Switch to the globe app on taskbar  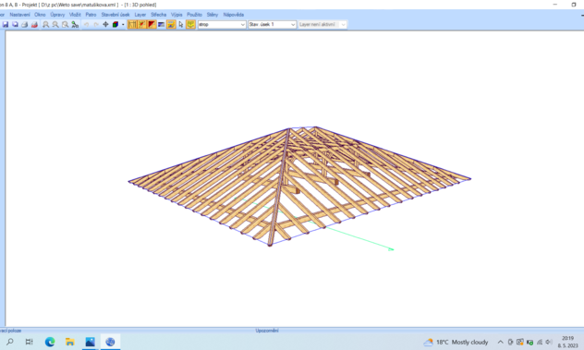[110, 342]
